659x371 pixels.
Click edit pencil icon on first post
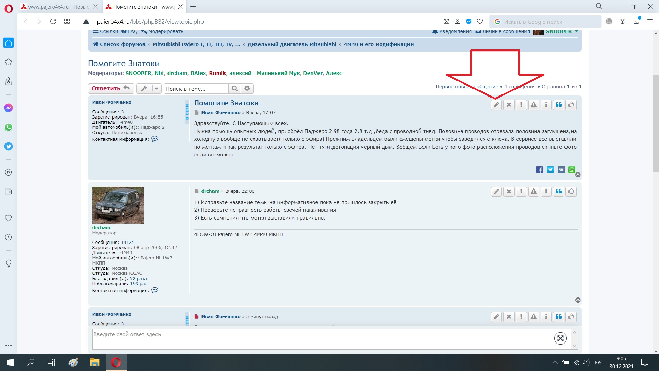coord(496,105)
